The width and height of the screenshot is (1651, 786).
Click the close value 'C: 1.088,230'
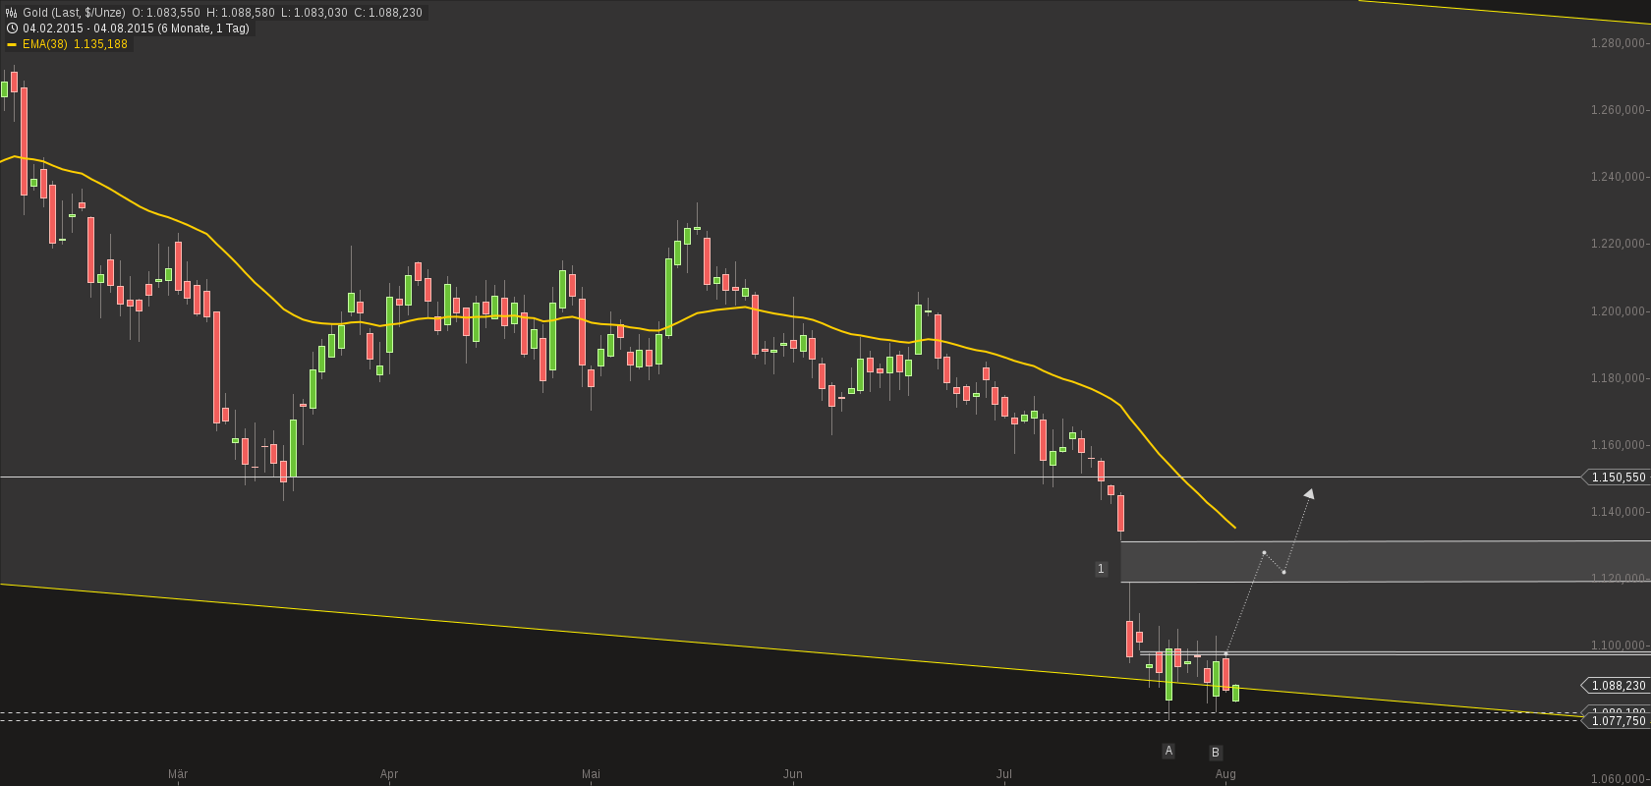(x=388, y=13)
